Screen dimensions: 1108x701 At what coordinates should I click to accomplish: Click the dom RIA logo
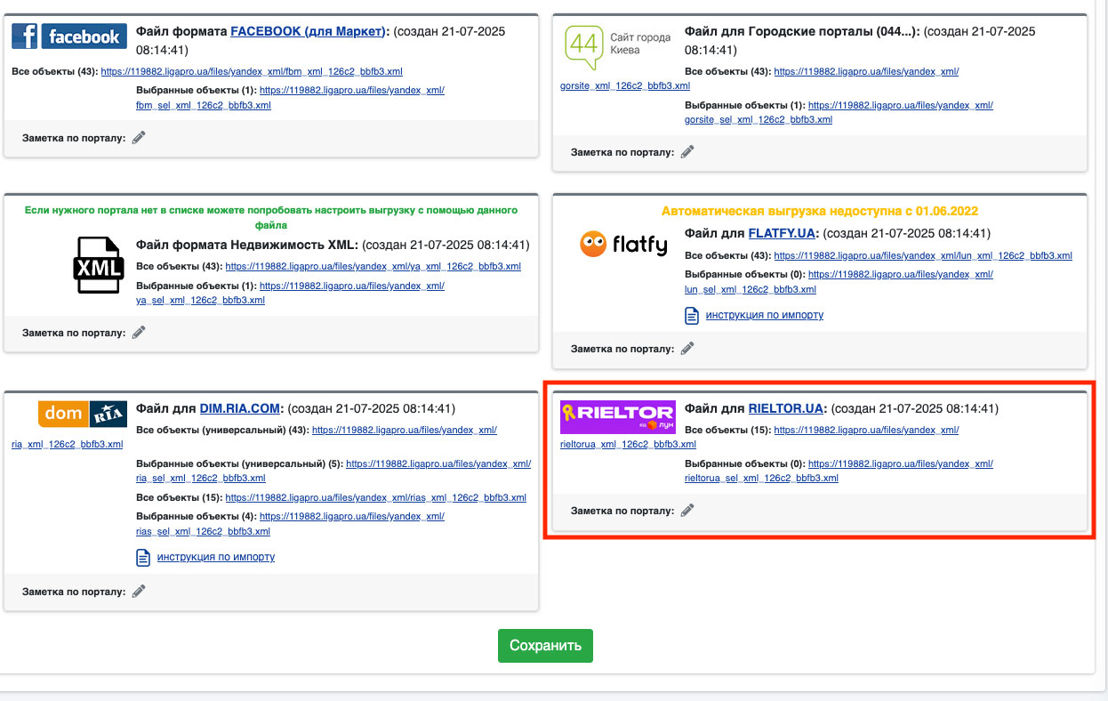[x=83, y=414]
